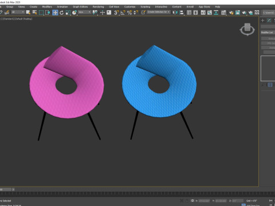Click the Select Object tool
The image size is (275, 206).
(28, 13)
